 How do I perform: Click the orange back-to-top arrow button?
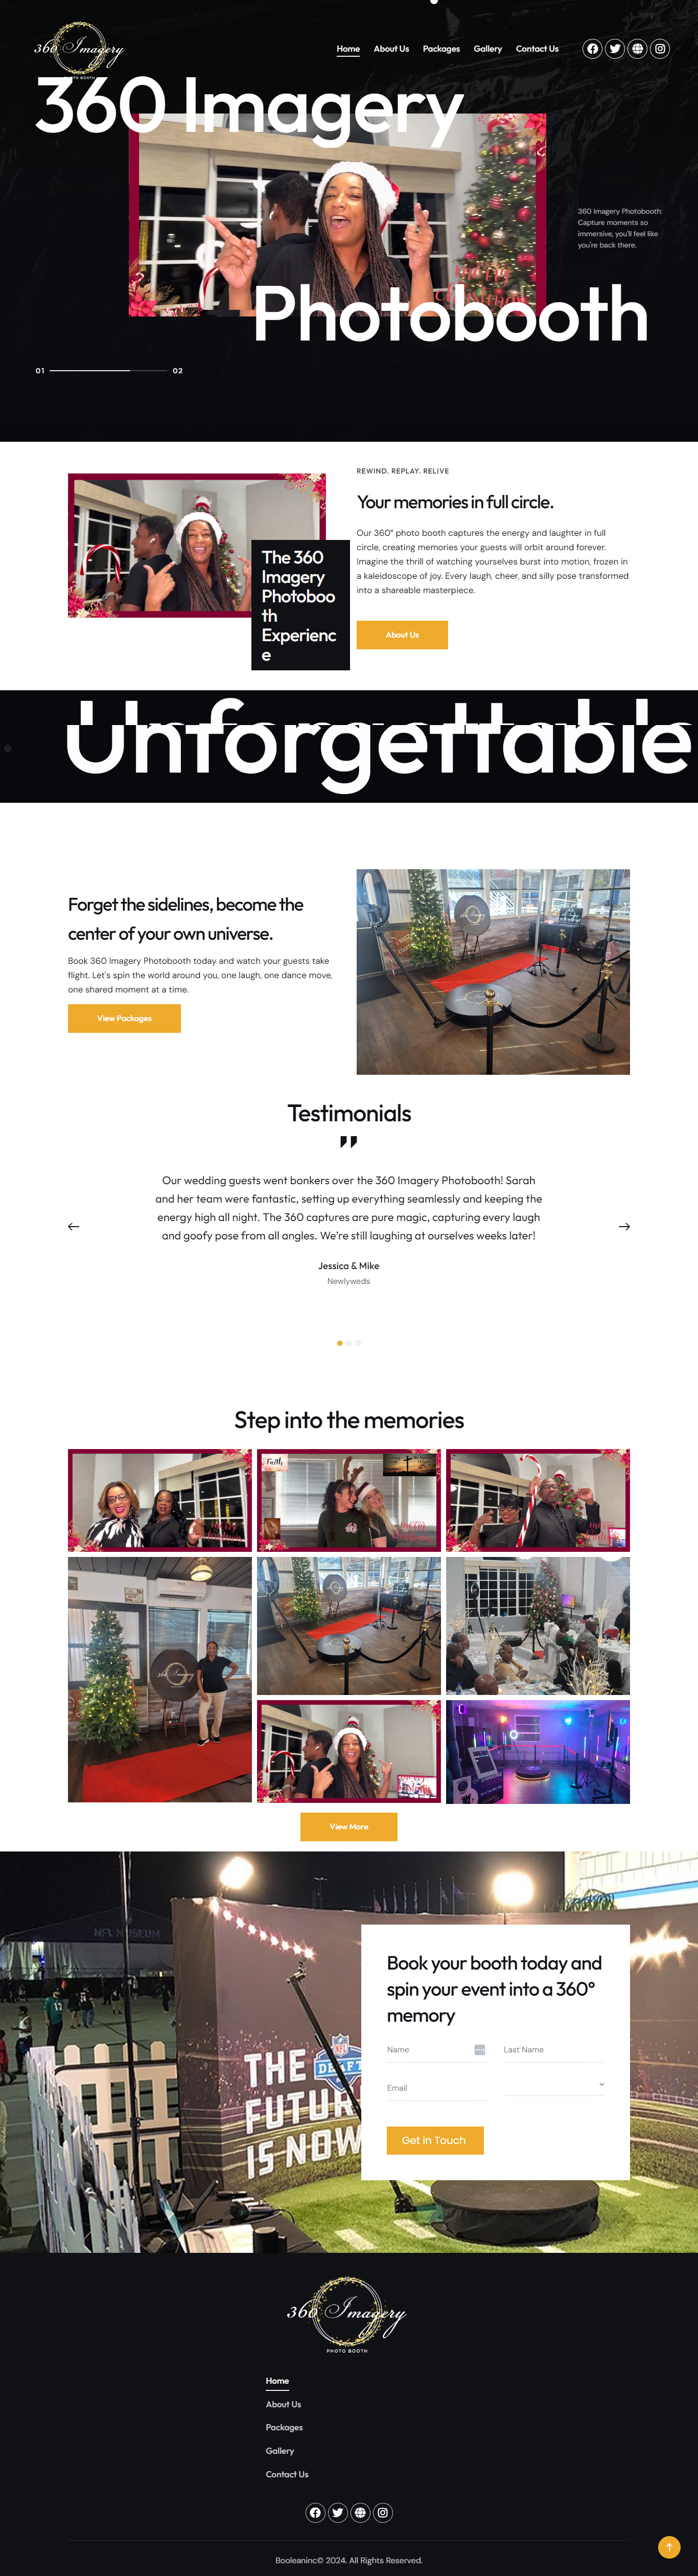(669, 2546)
